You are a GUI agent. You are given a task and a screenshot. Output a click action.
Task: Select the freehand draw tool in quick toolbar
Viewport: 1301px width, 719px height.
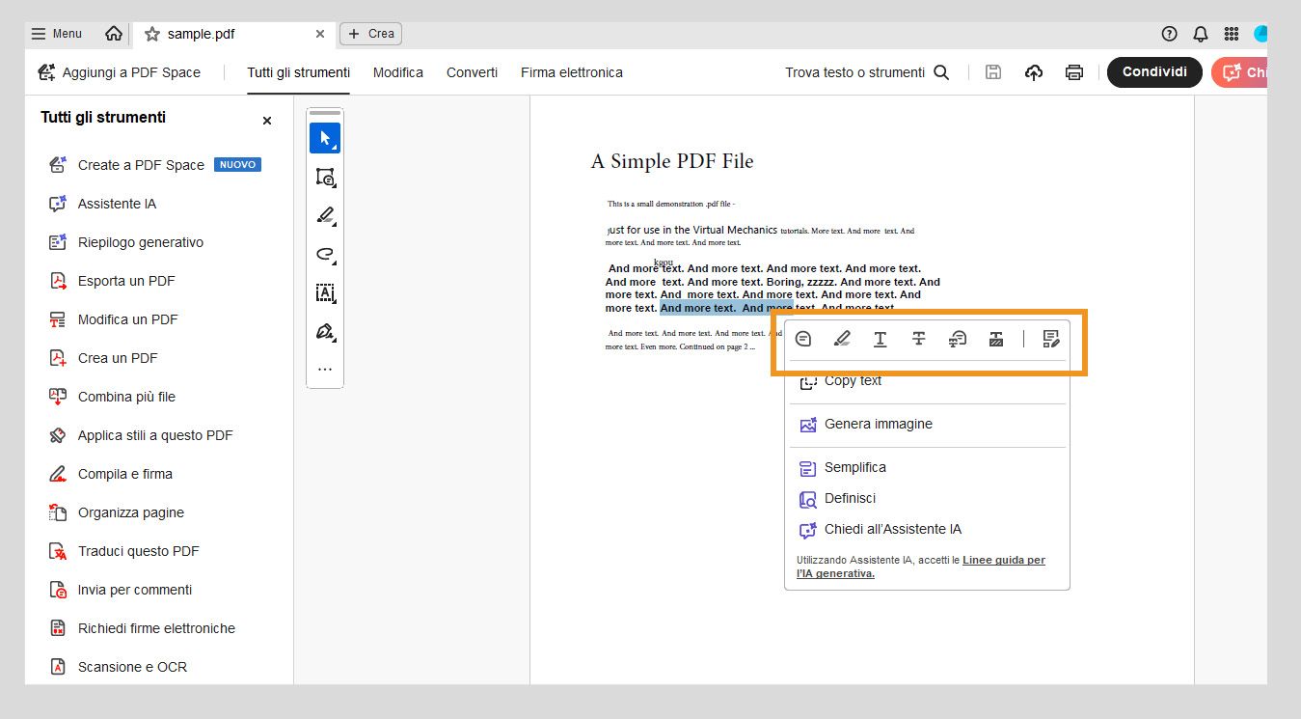[325, 254]
